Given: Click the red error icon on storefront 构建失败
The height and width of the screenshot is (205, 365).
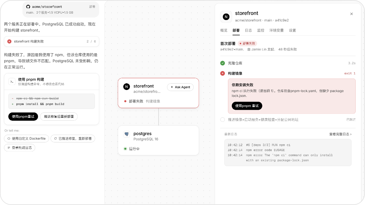Looking at the screenshot, I should coord(9,41).
